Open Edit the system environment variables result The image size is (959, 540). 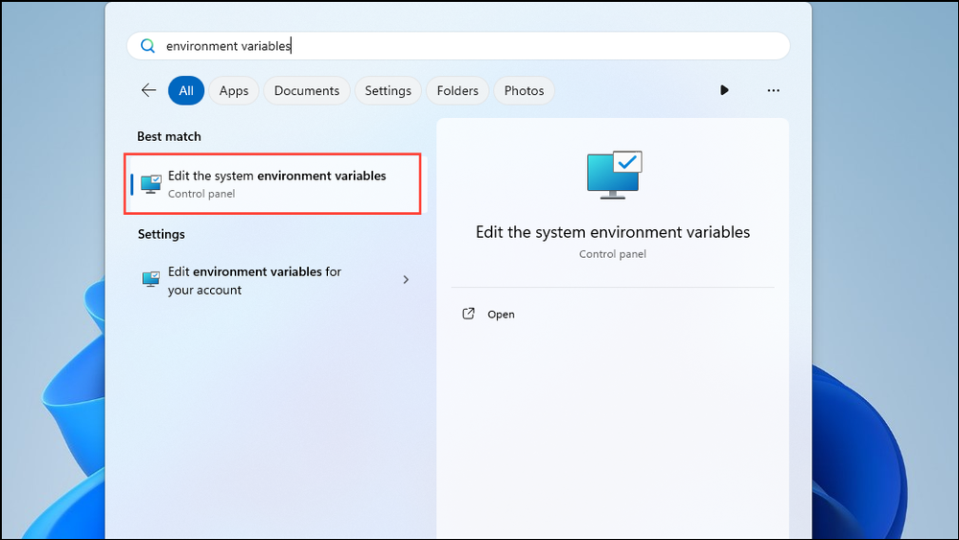tap(272, 183)
